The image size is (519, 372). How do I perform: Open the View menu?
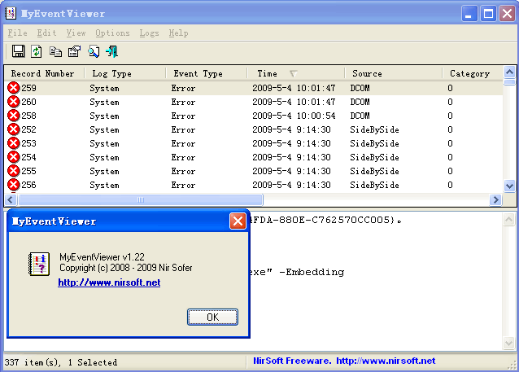tap(76, 33)
